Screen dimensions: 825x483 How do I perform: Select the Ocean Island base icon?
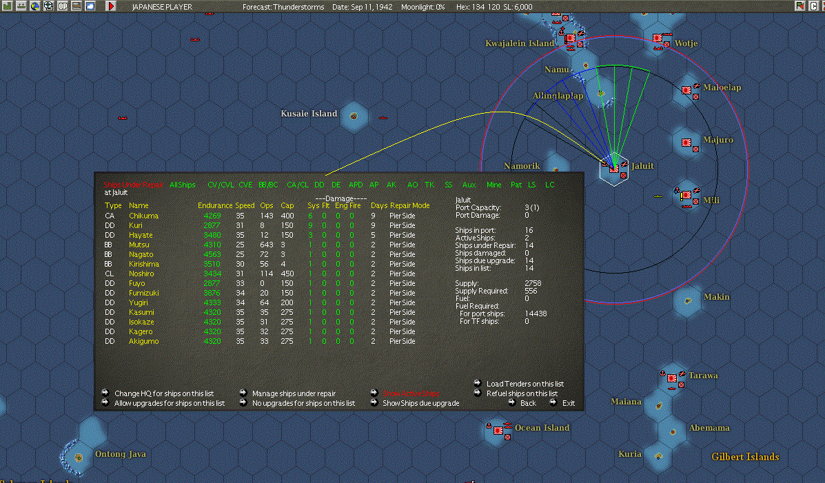(x=498, y=431)
